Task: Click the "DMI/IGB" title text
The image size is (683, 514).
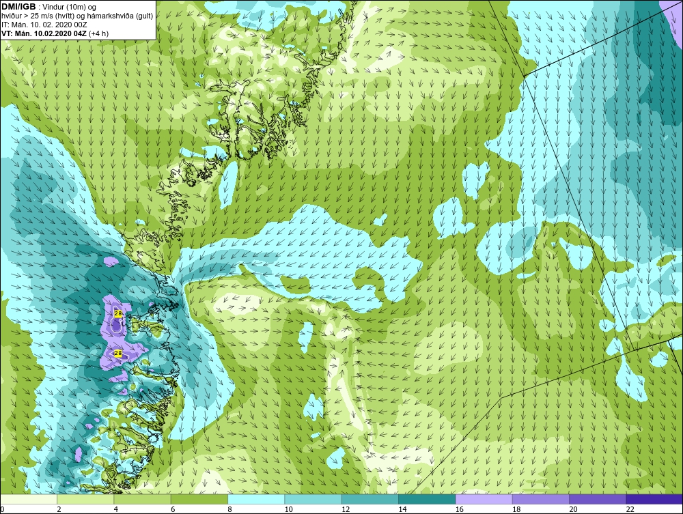Action: pyautogui.click(x=18, y=7)
